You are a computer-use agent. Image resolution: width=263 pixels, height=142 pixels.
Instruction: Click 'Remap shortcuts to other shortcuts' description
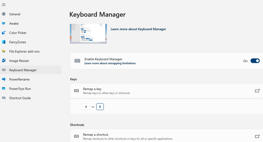(128, 139)
